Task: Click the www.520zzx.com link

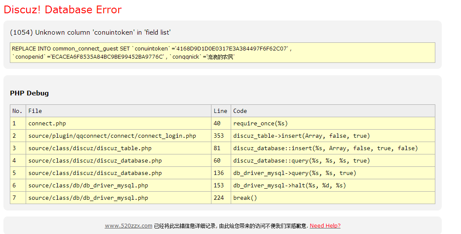Action: point(128,226)
